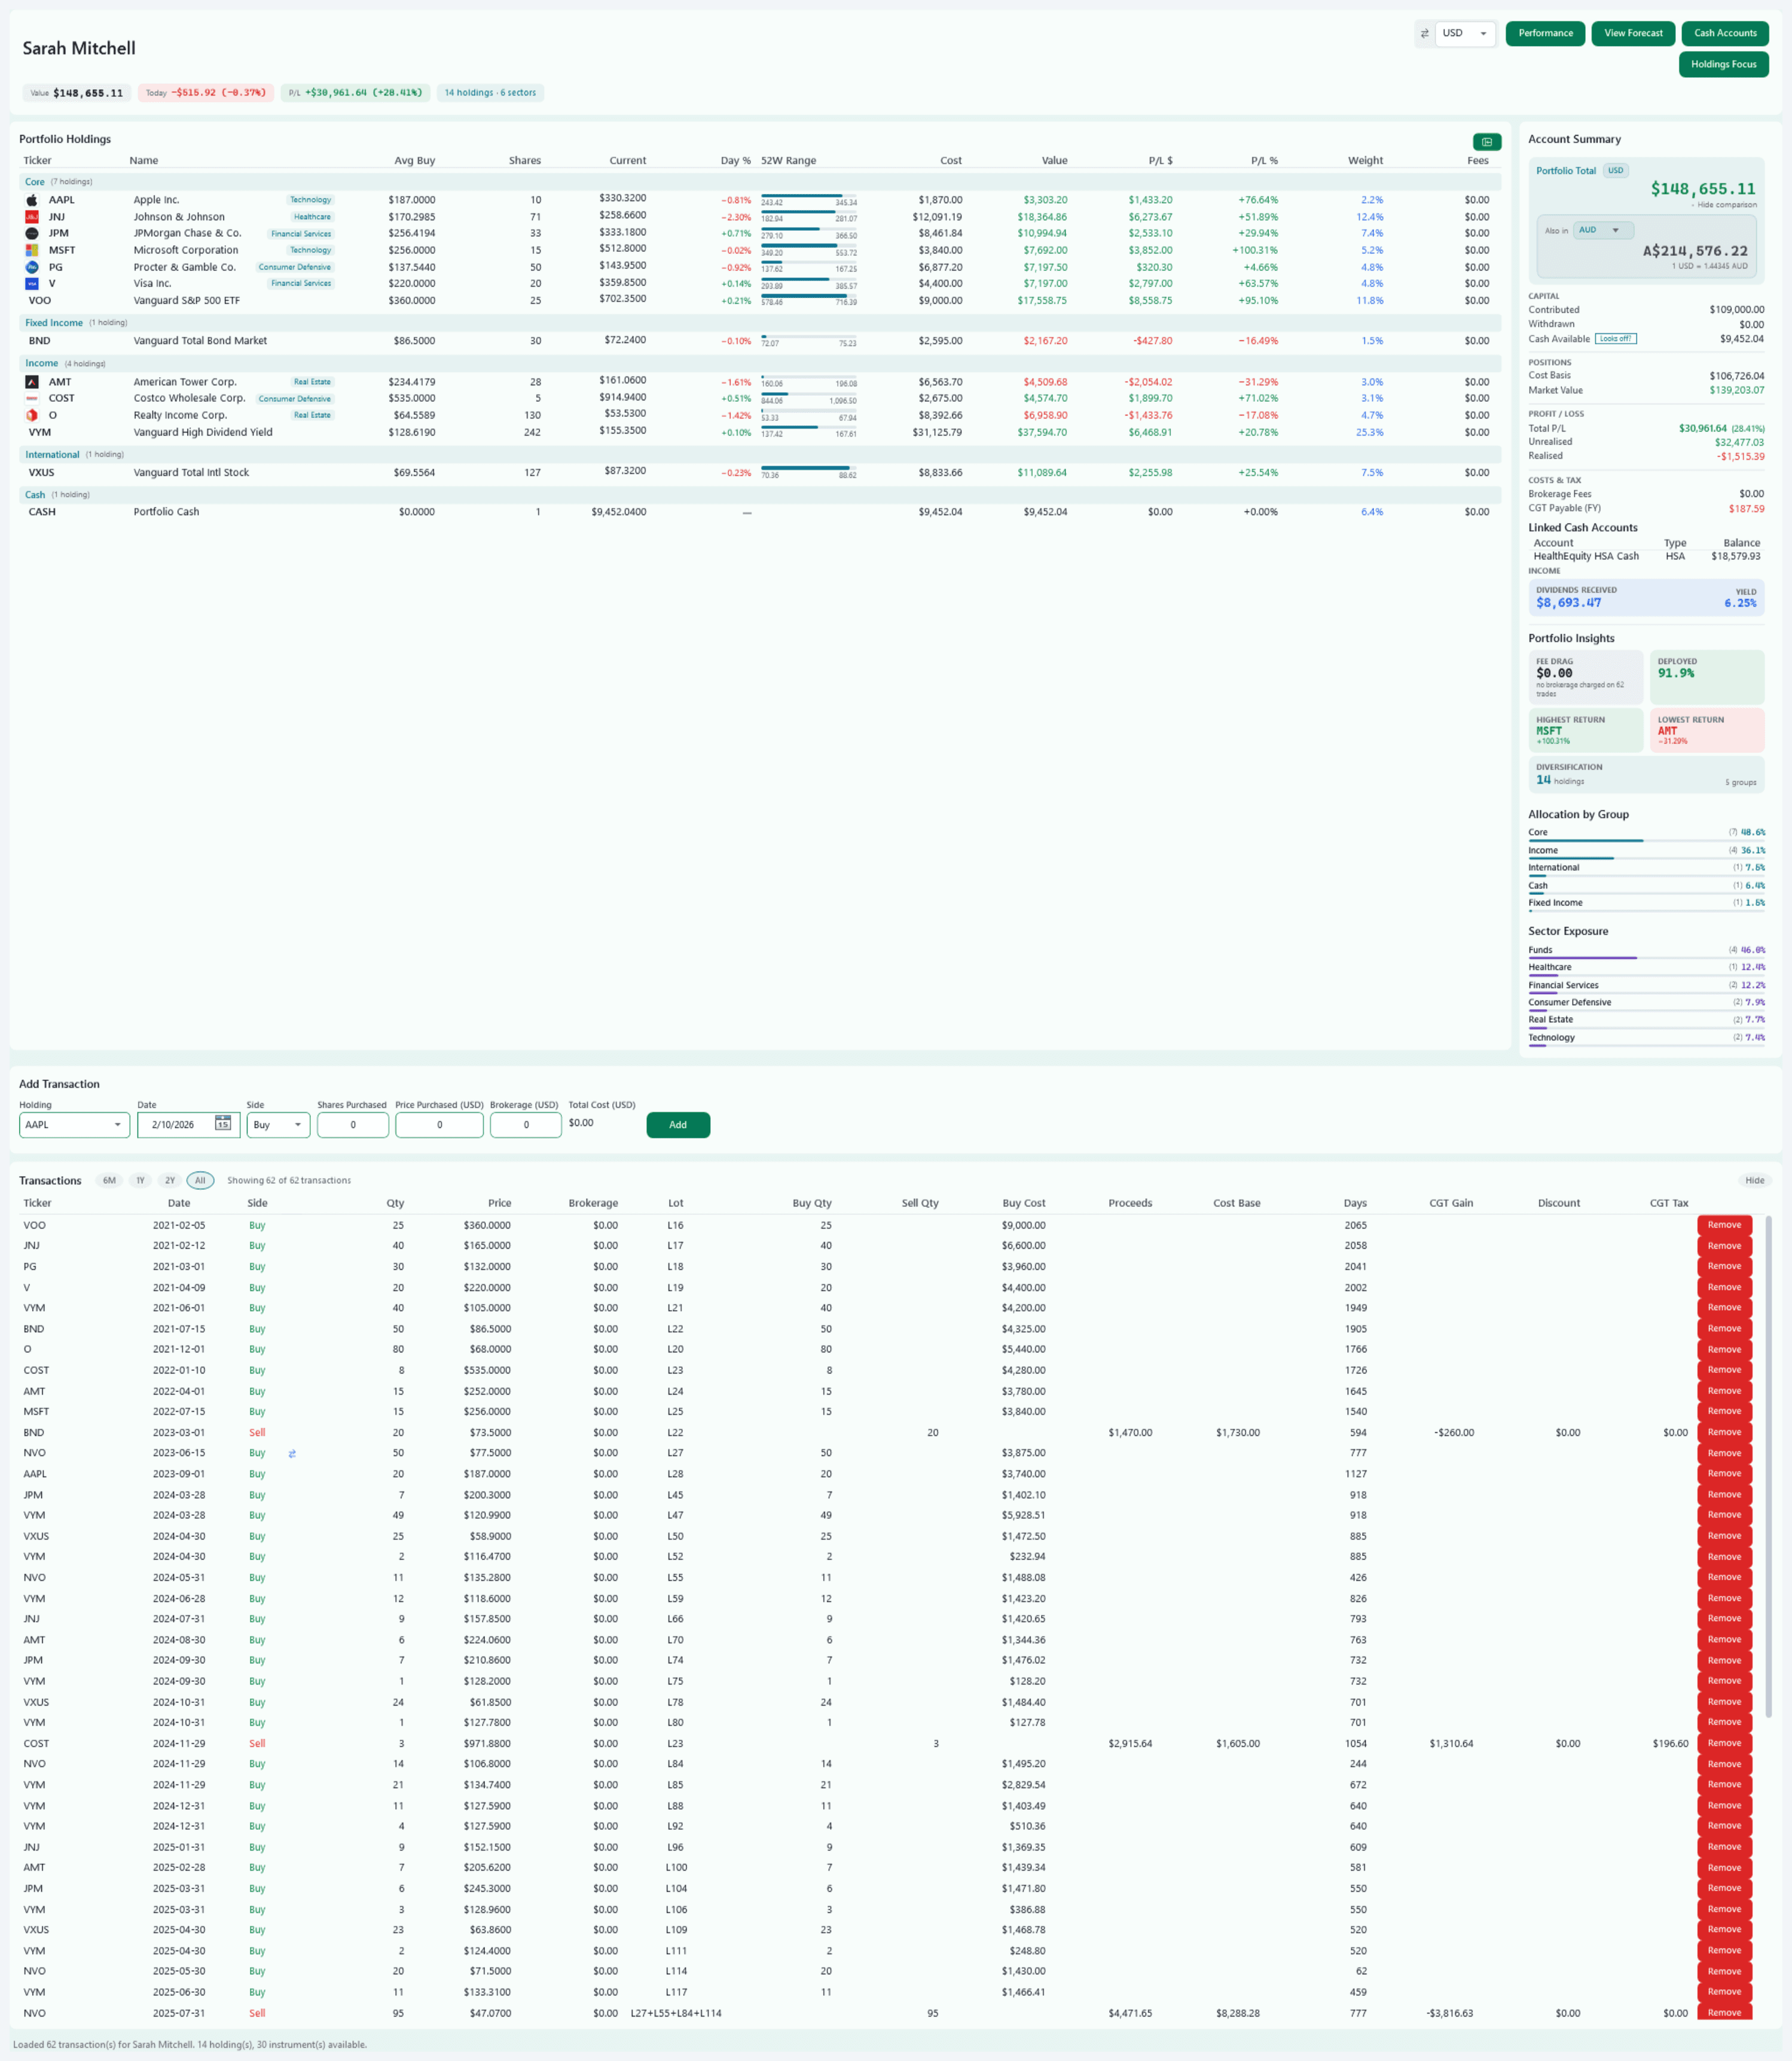The width and height of the screenshot is (1792, 2061).
Task: Open the Performance view
Action: 1545,34
